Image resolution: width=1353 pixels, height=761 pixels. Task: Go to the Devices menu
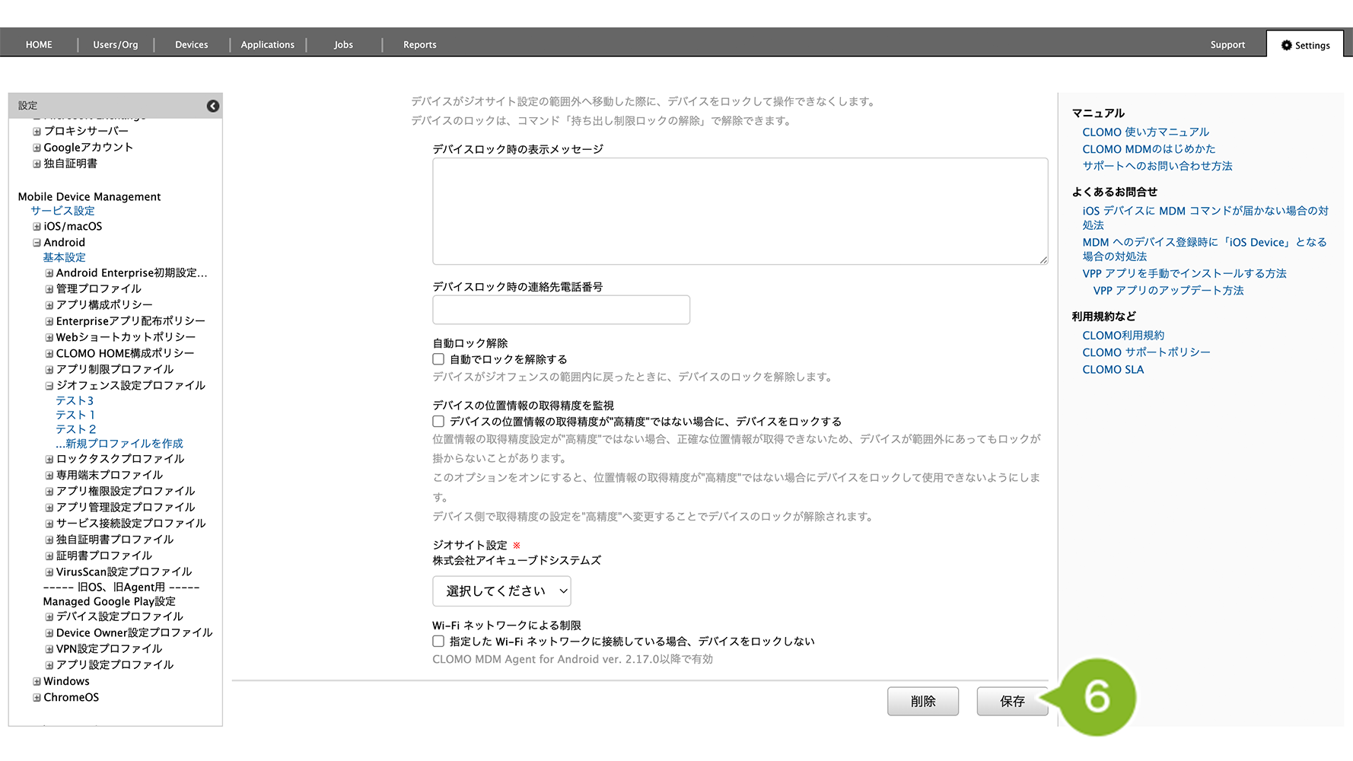[x=191, y=45]
